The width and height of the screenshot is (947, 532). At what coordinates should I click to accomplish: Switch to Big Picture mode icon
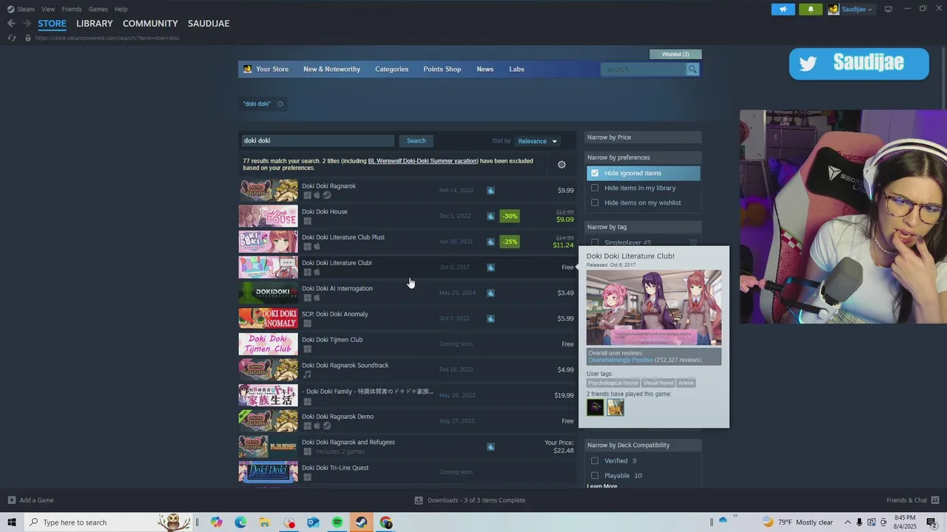889,9
